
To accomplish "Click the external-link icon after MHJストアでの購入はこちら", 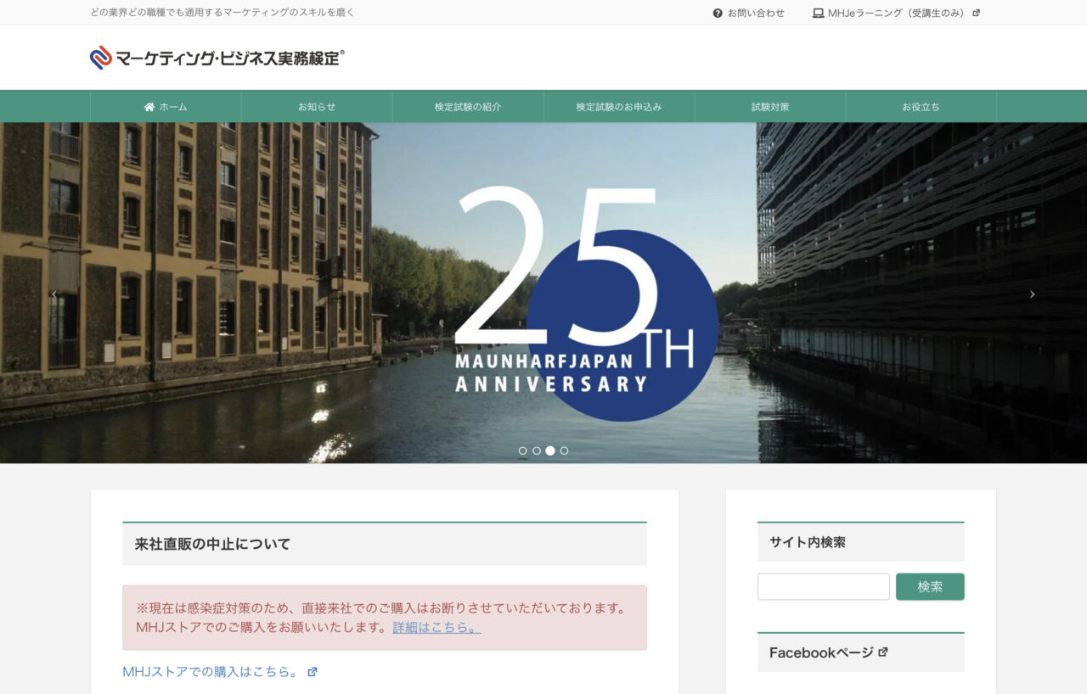I will point(312,670).
